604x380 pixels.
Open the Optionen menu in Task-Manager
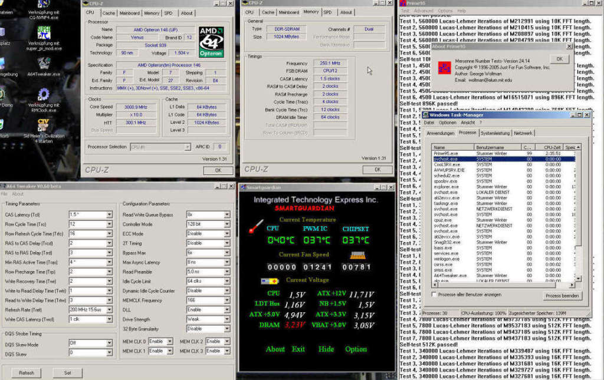448,123
